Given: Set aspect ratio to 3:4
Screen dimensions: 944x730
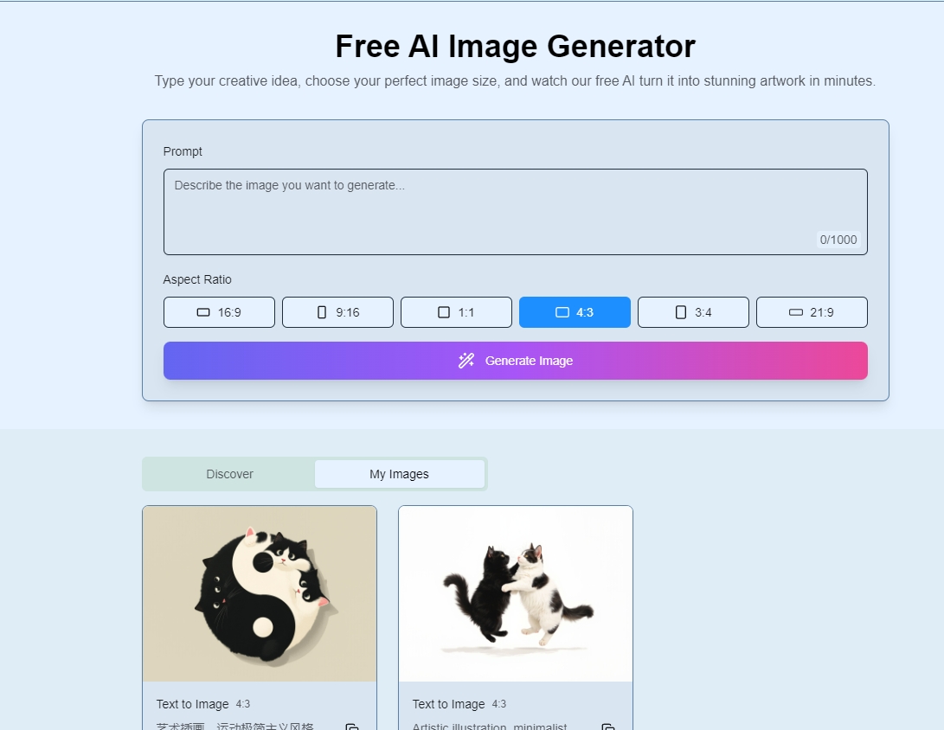Looking at the screenshot, I should click(x=693, y=312).
